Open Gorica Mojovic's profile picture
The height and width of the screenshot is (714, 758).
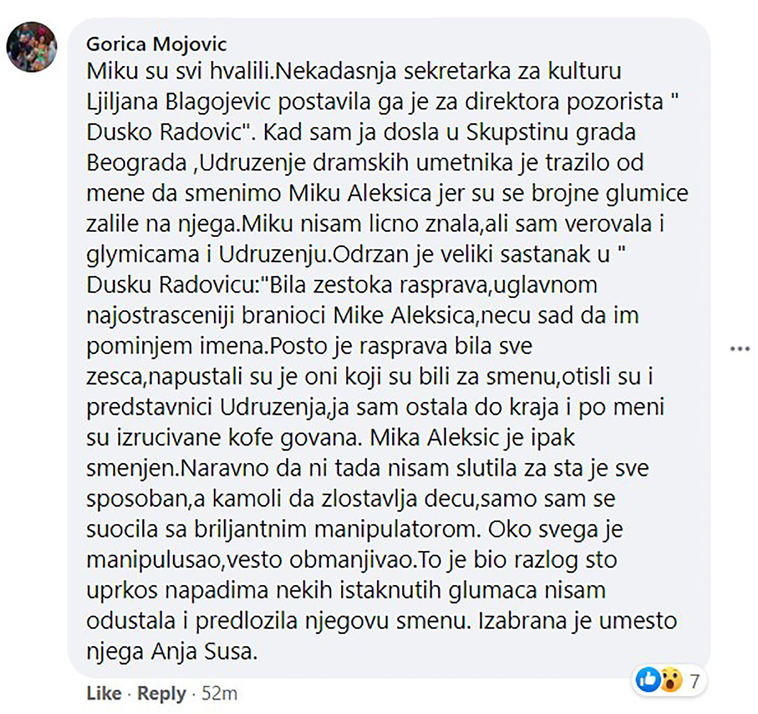coord(31,47)
